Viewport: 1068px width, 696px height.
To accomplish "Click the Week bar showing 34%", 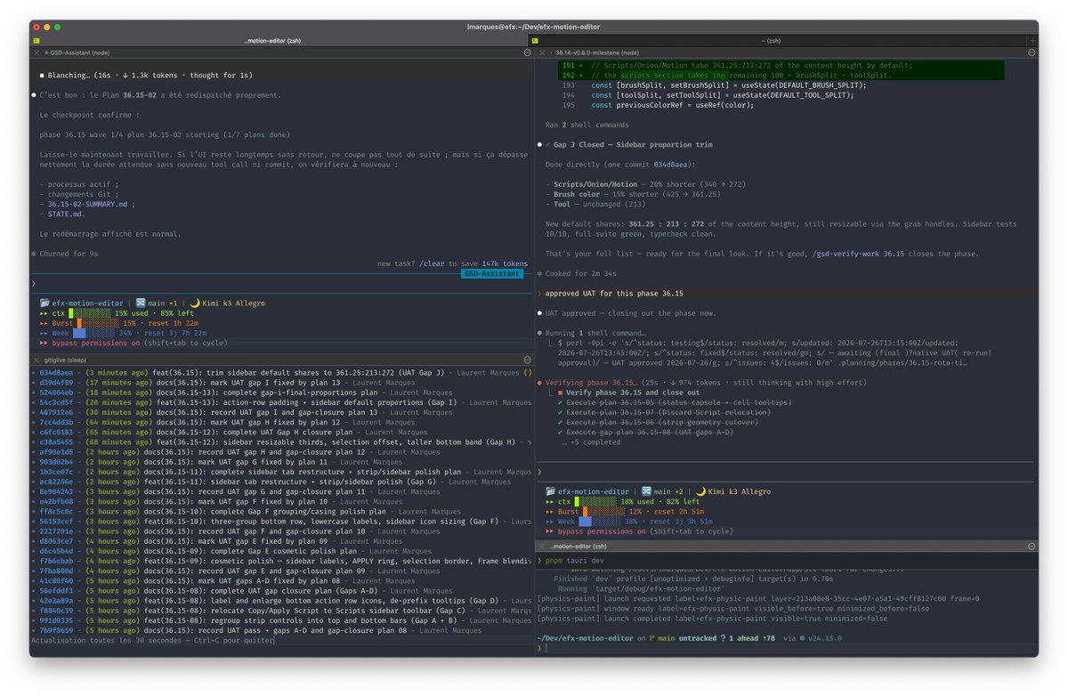I will 93,333.
